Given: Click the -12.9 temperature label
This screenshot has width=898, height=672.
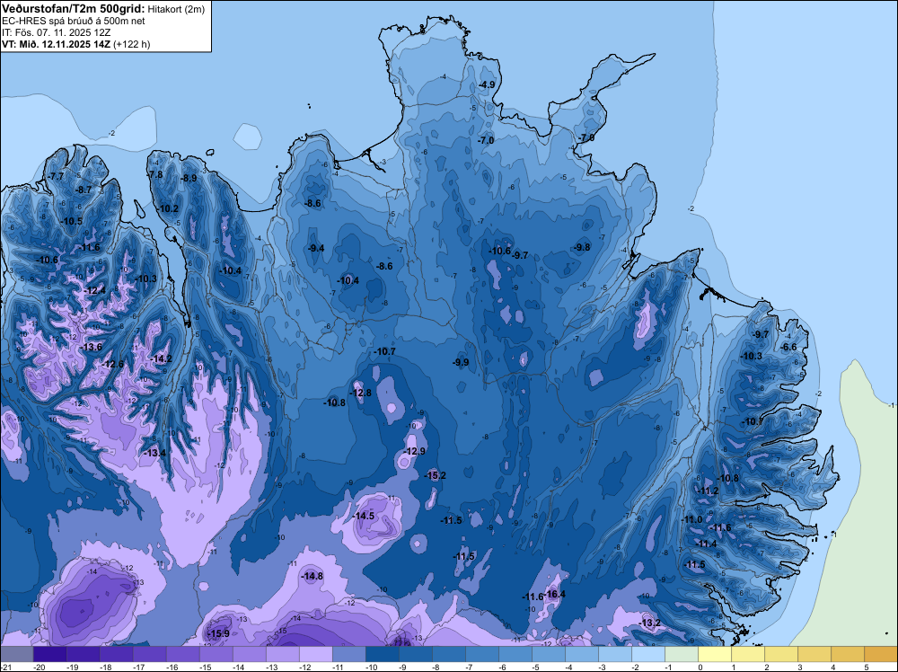Looking at the screenshot, I should [414, 451].
